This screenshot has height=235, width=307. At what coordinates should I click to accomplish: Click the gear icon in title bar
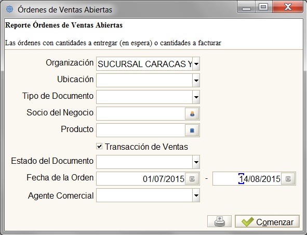(x=9, y=9)
